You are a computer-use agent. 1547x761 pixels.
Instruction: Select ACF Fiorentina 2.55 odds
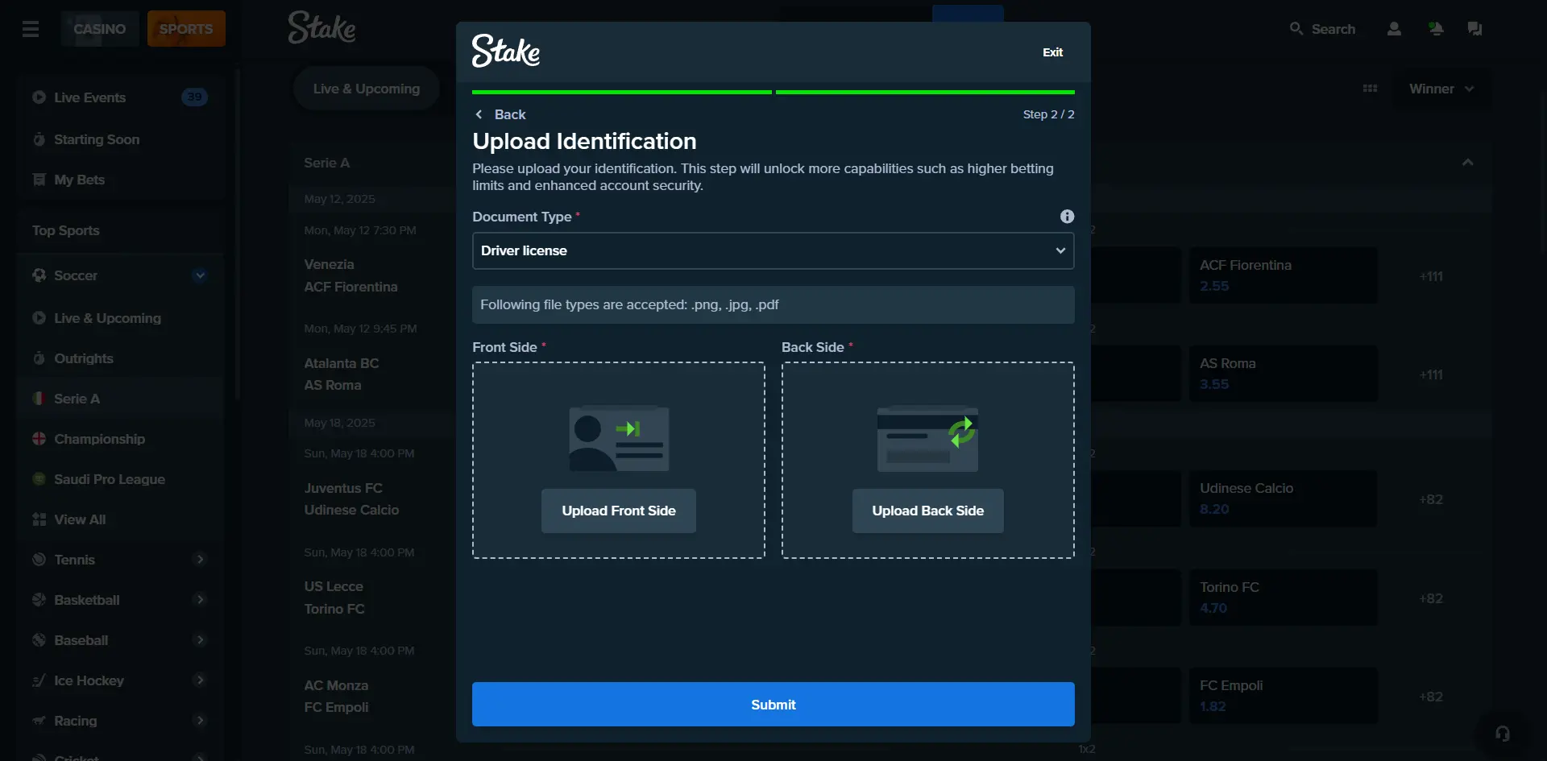(1284, 275)
